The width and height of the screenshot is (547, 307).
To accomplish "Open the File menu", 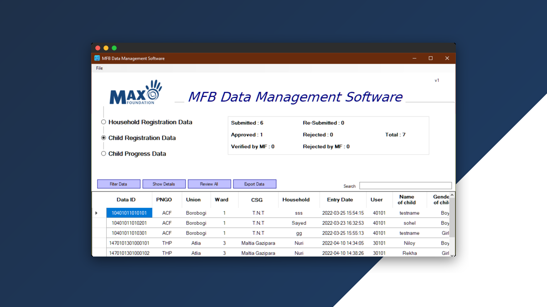I will [x=99, y=68].
